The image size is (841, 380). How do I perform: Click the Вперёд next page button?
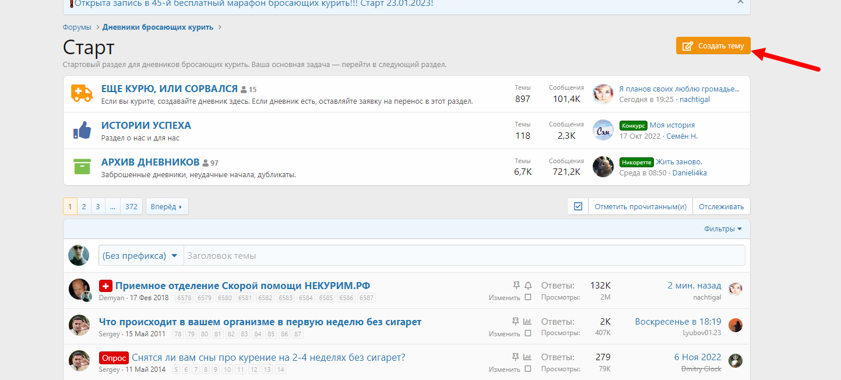[x=167, y=206]
